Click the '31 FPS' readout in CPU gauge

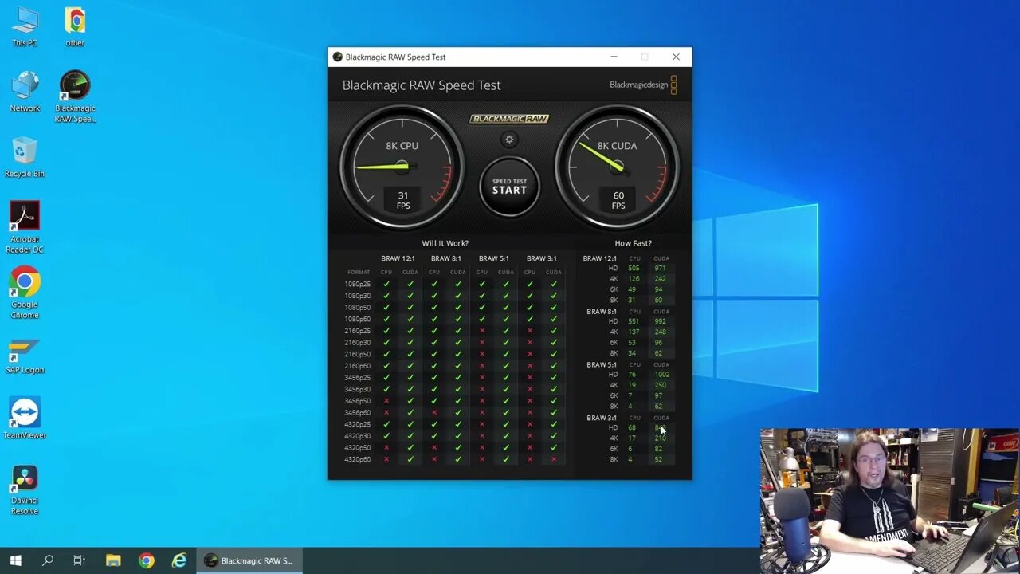(403, 200)
